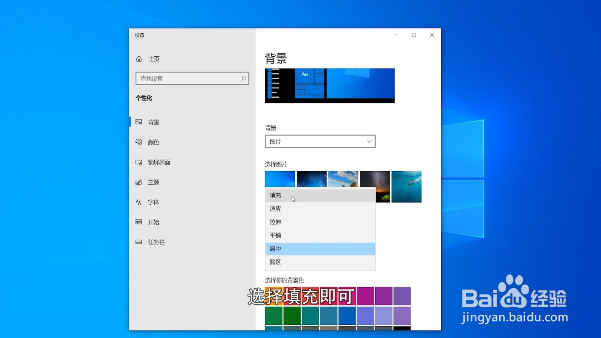Viewport: 601px width, 338px height.
Task: Pick the light lavender swatch in second row
Action: 384,315
